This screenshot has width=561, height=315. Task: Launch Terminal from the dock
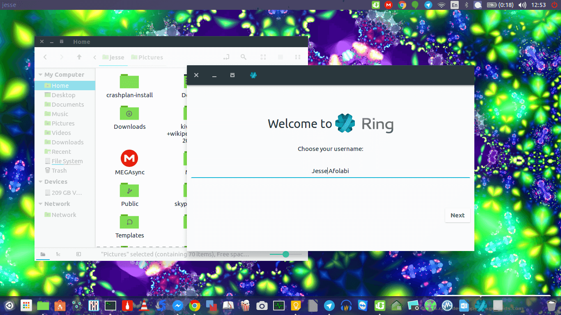pyautogui.click(x=110, y=306)
